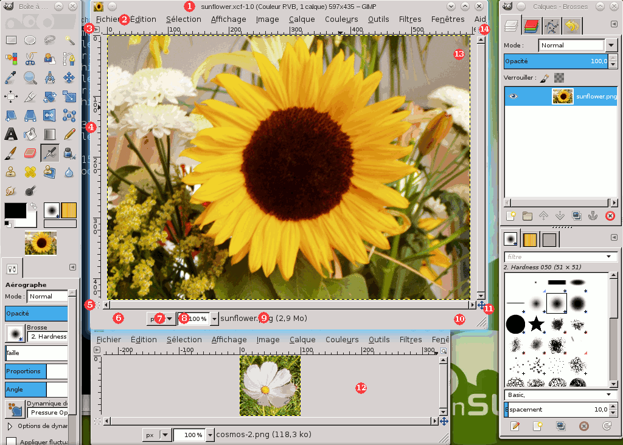Open the layer Mode dropdown
Viewport: 623px width, 445px height.
(x=611, y=45)
